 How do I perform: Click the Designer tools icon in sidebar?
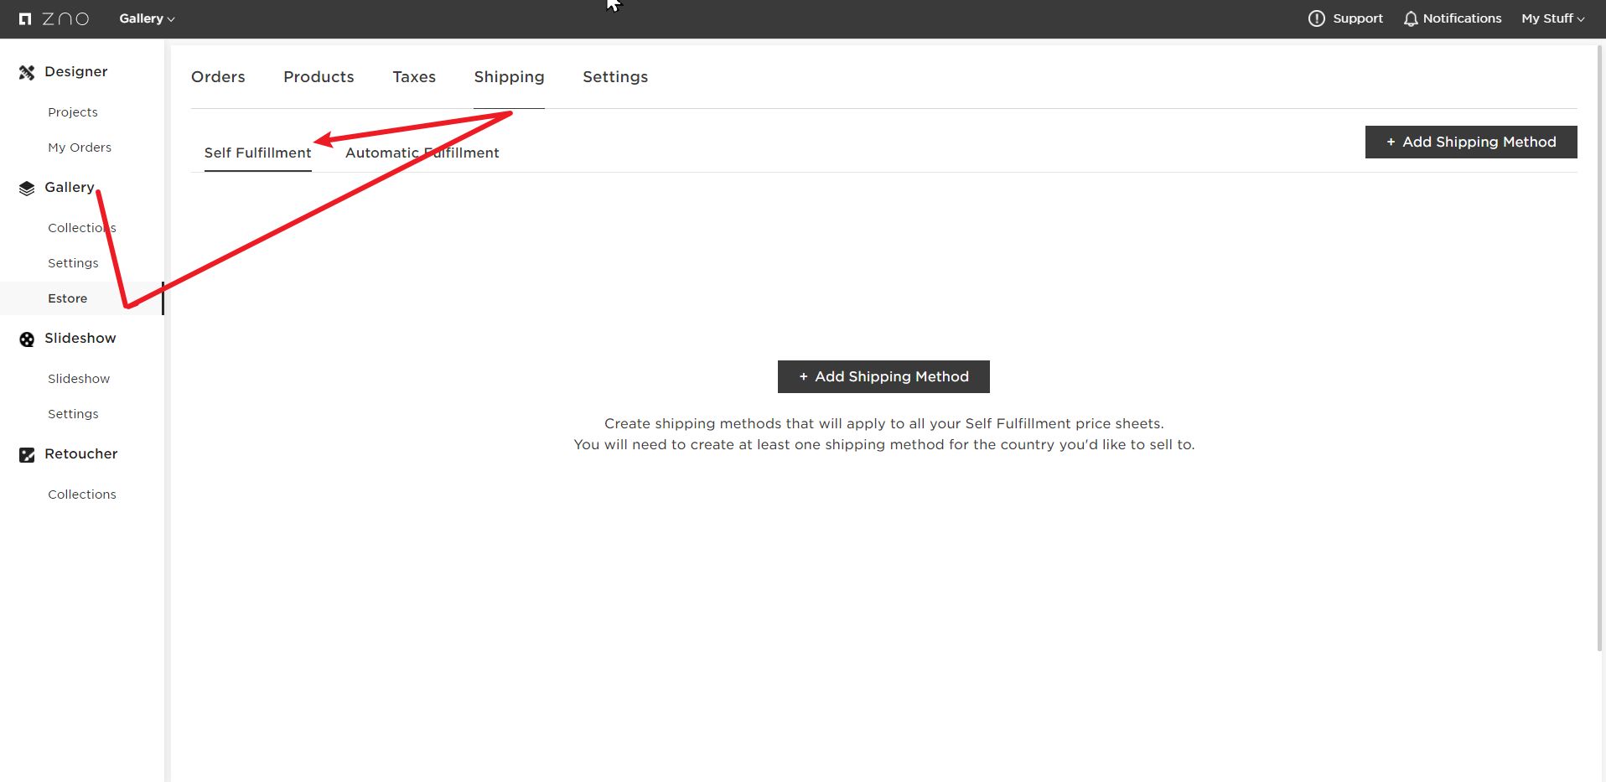click(27, 73)
